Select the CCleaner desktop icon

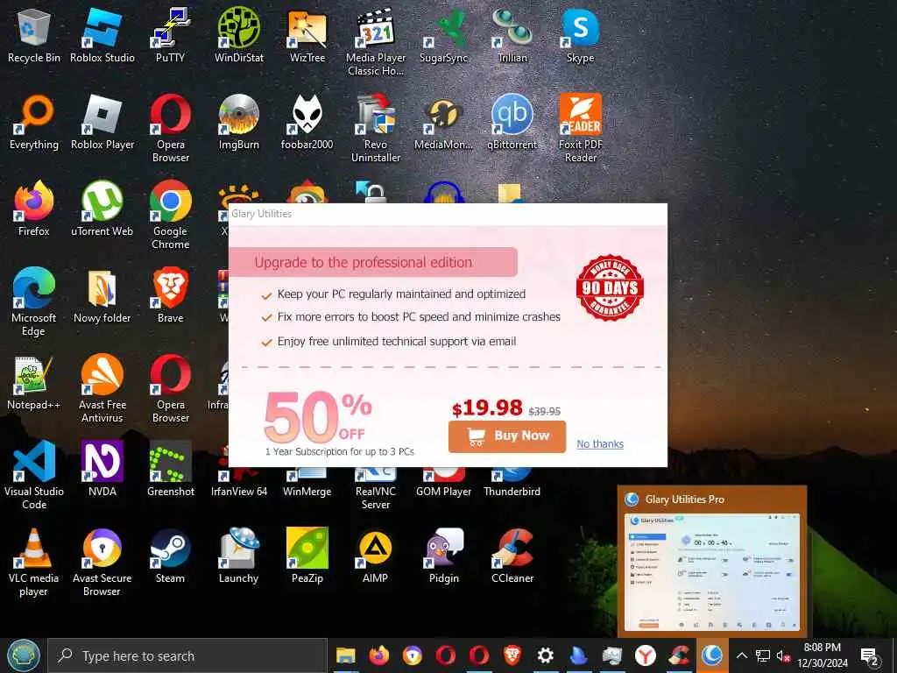(512, 556)
